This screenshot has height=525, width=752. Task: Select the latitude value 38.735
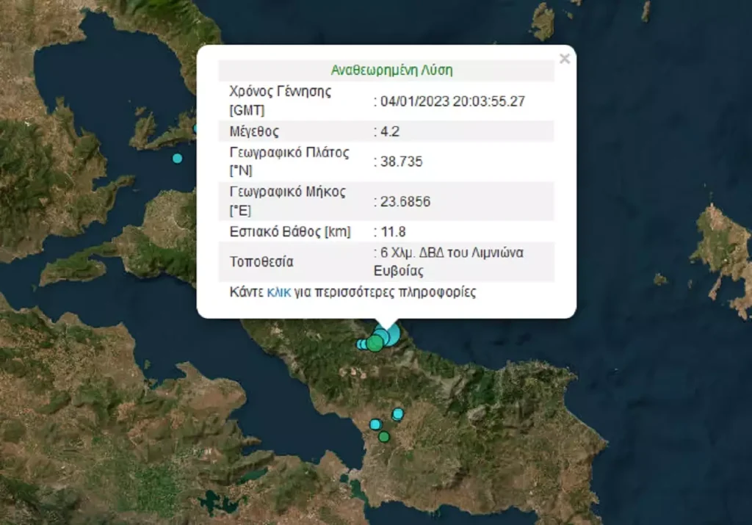click(x=401, y=162)
